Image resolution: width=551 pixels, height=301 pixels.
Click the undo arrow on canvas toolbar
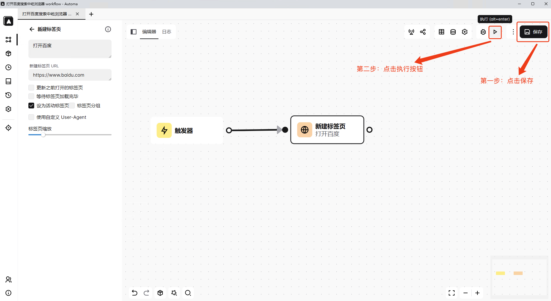[x=134, y=293]
